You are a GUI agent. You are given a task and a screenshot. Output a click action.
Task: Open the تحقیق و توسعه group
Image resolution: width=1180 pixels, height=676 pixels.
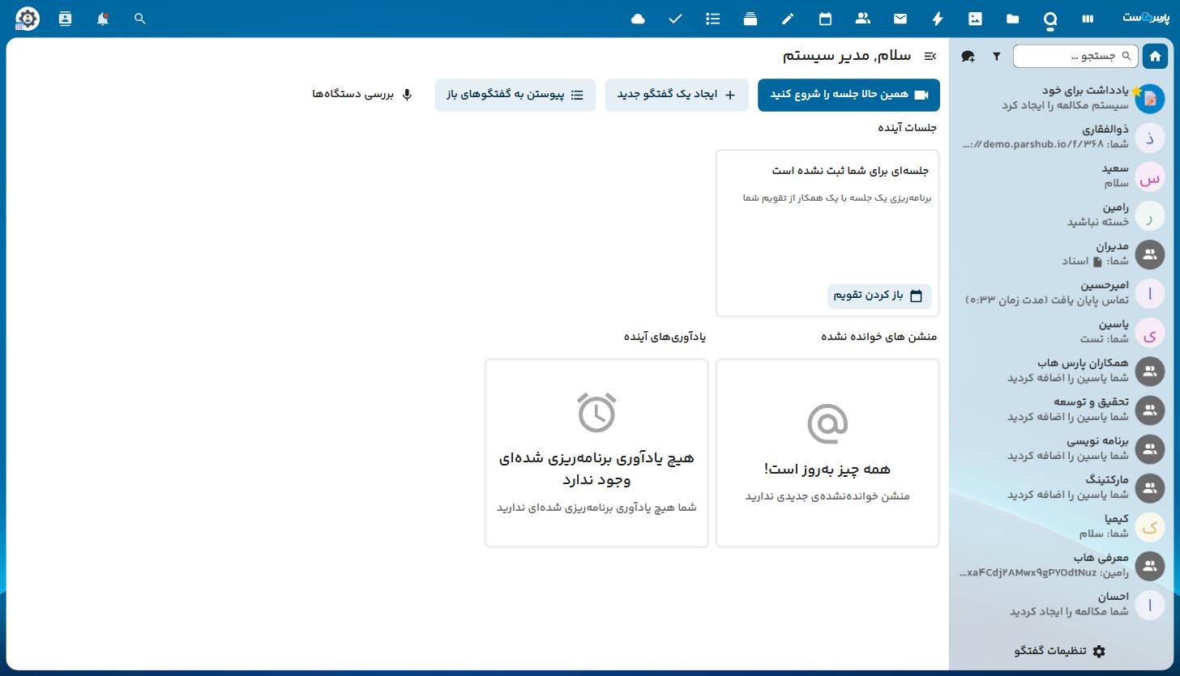(1062, 410)
